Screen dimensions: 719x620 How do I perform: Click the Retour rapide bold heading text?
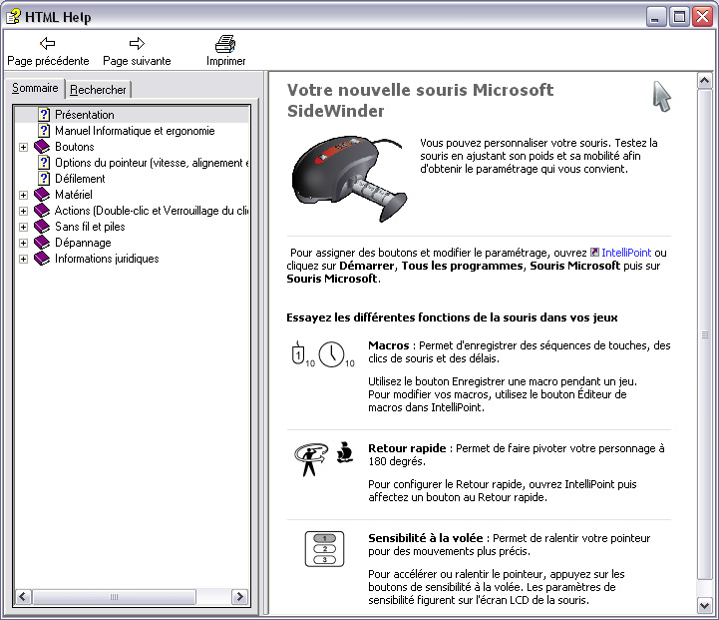(407, 448)
